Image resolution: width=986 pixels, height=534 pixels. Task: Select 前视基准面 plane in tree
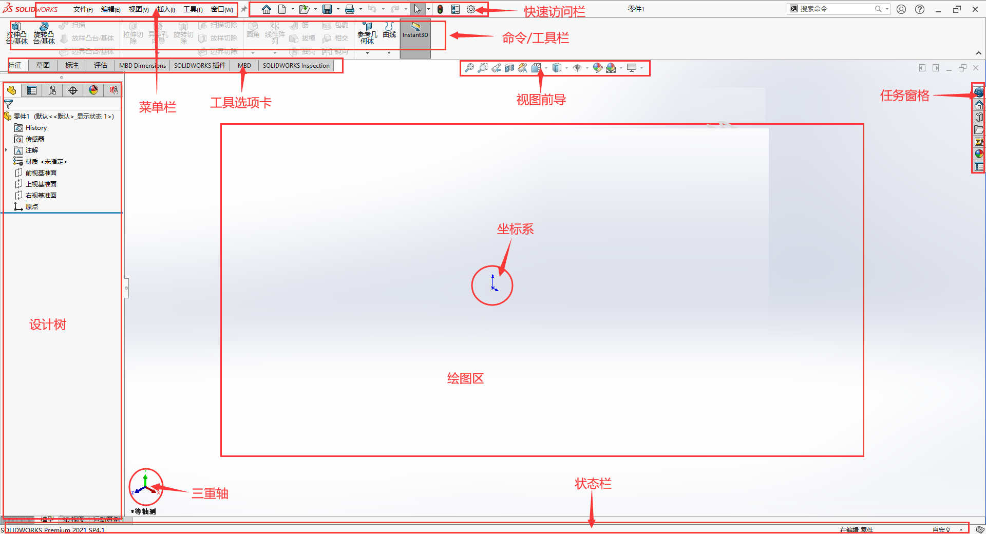click(36, 173)
